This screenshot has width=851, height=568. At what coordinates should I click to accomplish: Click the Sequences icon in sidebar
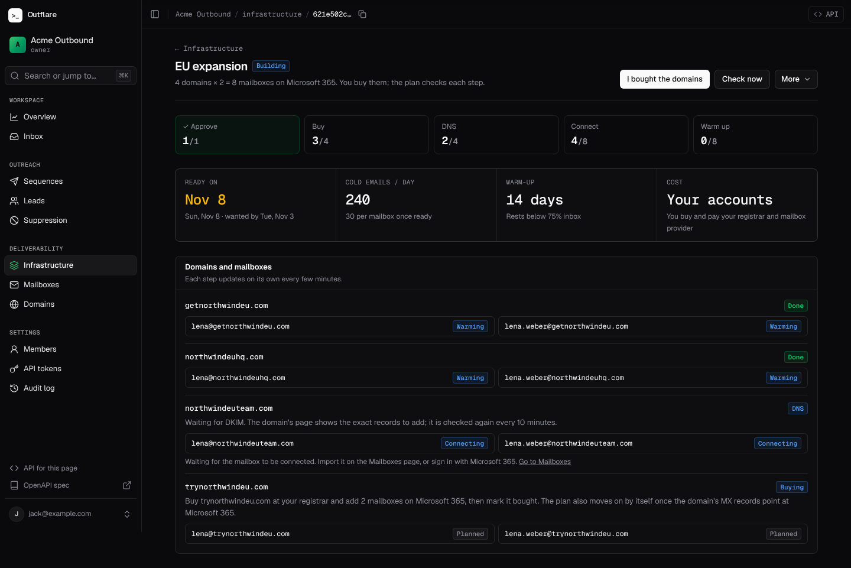pyautogui.click(x=14, y=181)
